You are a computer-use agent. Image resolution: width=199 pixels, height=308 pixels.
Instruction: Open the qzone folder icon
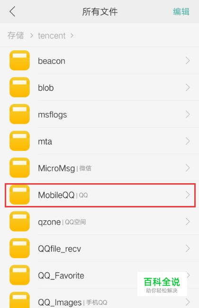(19, 221)
